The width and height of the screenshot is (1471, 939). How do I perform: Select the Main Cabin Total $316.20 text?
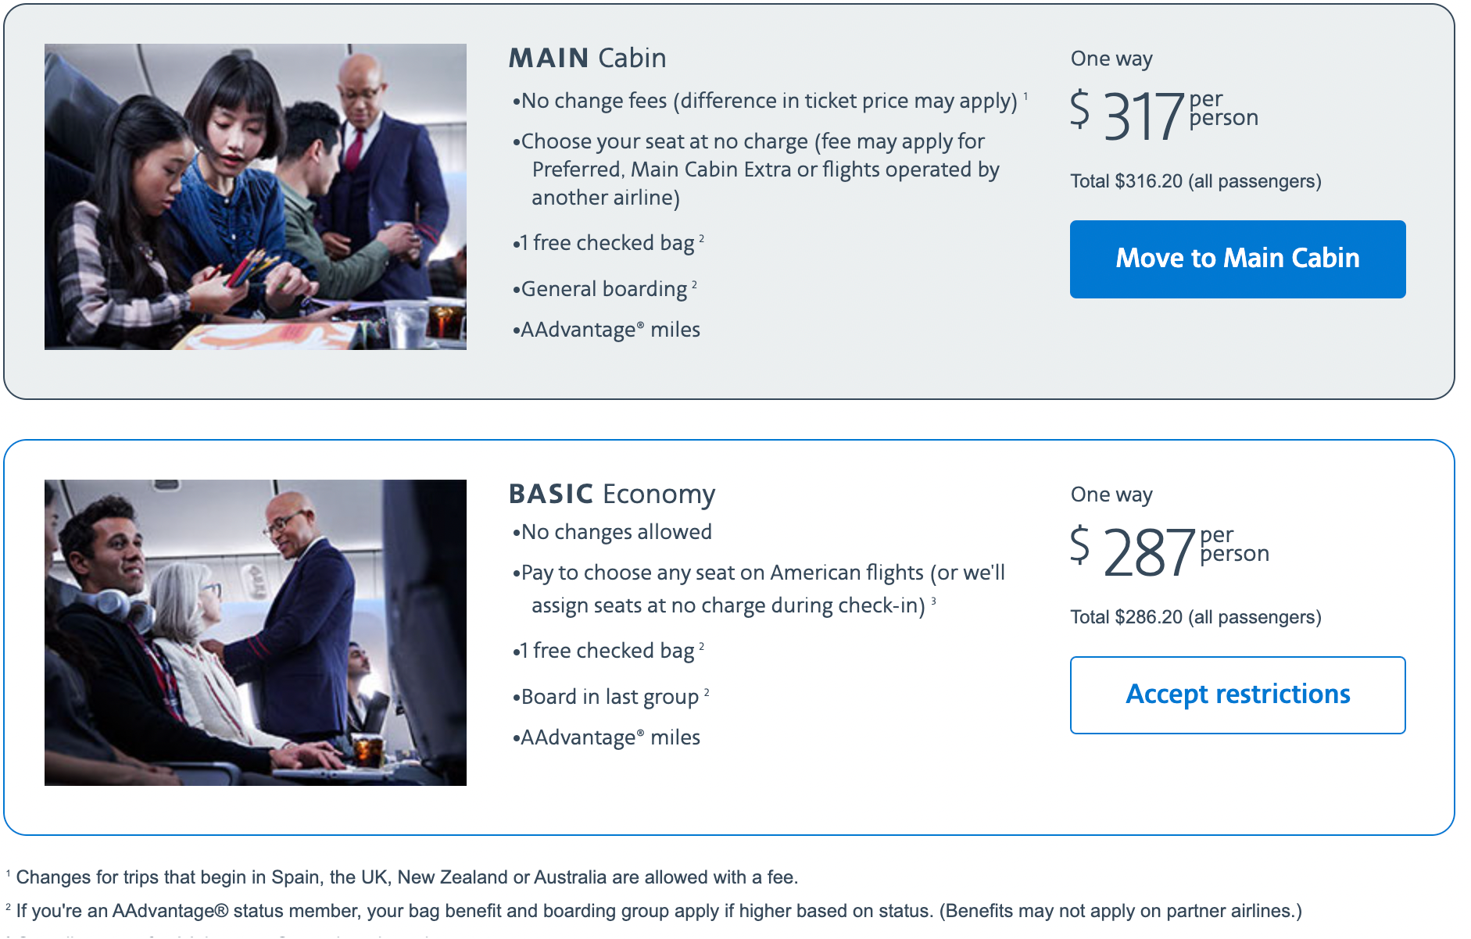point(1194,181)
